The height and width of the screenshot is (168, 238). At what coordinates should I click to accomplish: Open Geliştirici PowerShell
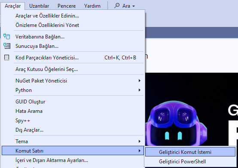pyautogui.click(x=190, y=162)
